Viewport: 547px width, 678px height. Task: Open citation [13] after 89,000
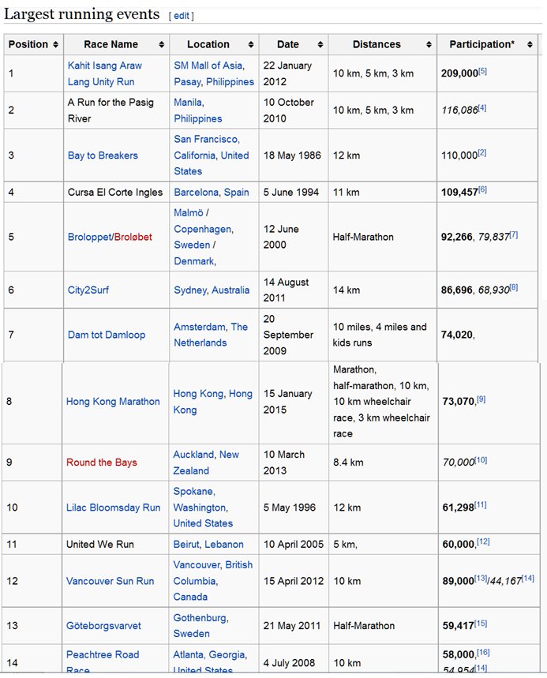click(x=481, y=579)
